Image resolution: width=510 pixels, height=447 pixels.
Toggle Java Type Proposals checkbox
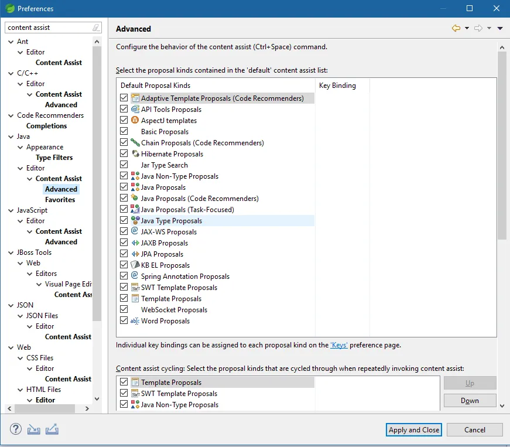coord(124,220)
